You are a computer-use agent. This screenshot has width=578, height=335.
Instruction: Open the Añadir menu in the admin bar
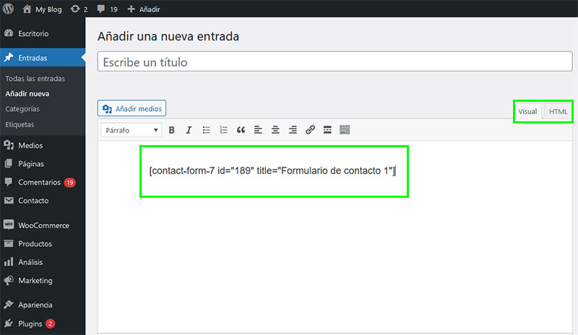pyautogui.click(x=144, y=10)
